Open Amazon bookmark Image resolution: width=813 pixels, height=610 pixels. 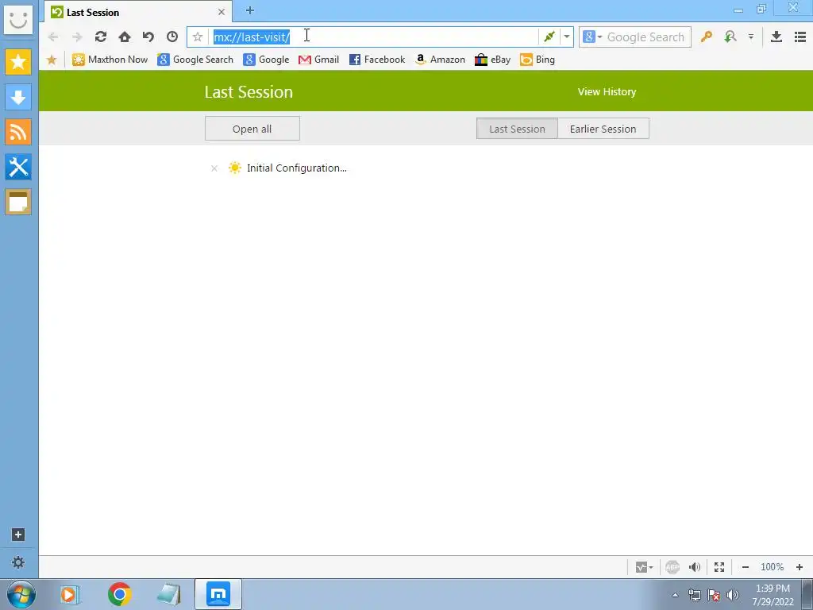pyautogui.click(x=440, y=60)
